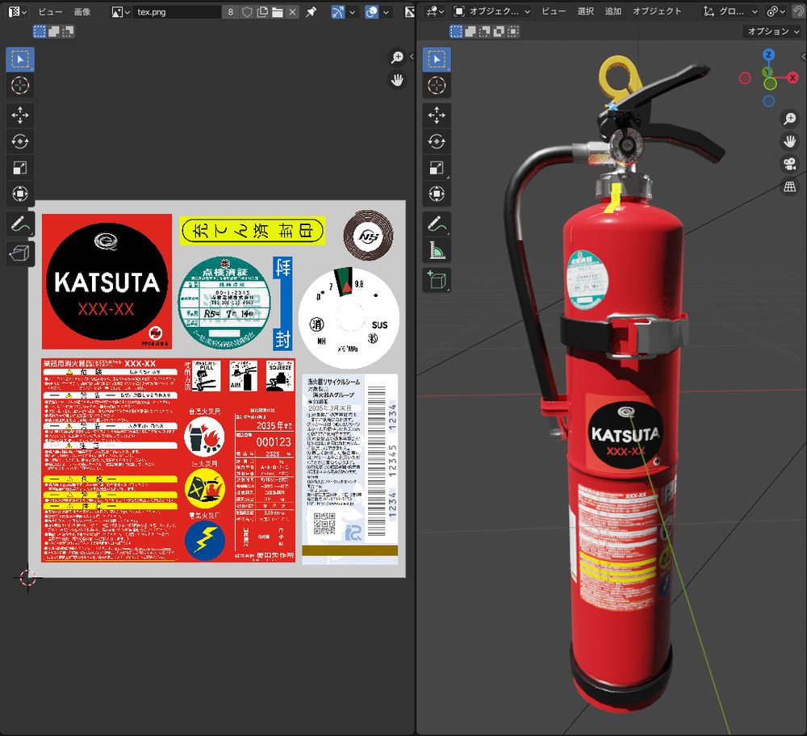
Task: Open the 画像 menu
Action: [x=82, y=12]
